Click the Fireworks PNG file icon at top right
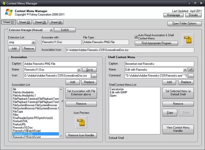The image size is (205, 150). point(188,39)
